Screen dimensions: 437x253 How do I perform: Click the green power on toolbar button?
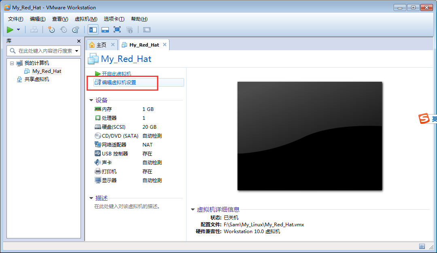[x=10, y=30]
